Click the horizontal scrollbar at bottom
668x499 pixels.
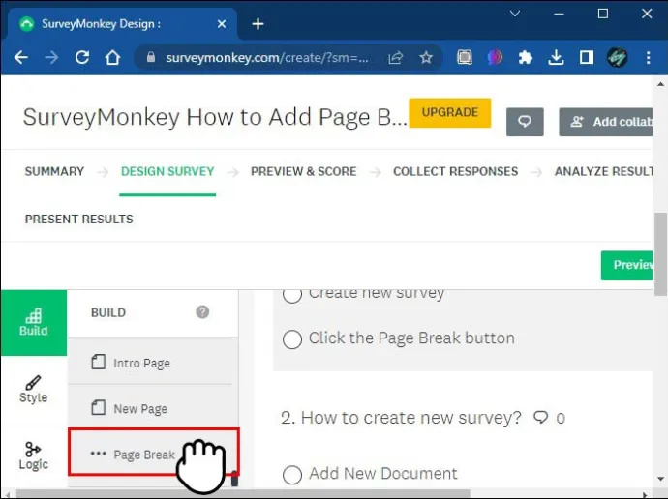click(x=243, y=494)
